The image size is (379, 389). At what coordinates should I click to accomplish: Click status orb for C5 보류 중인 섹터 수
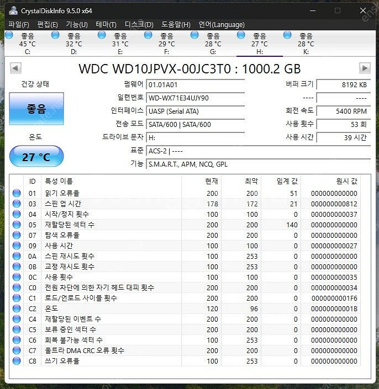pyautogui.click(x=17, y=329)
